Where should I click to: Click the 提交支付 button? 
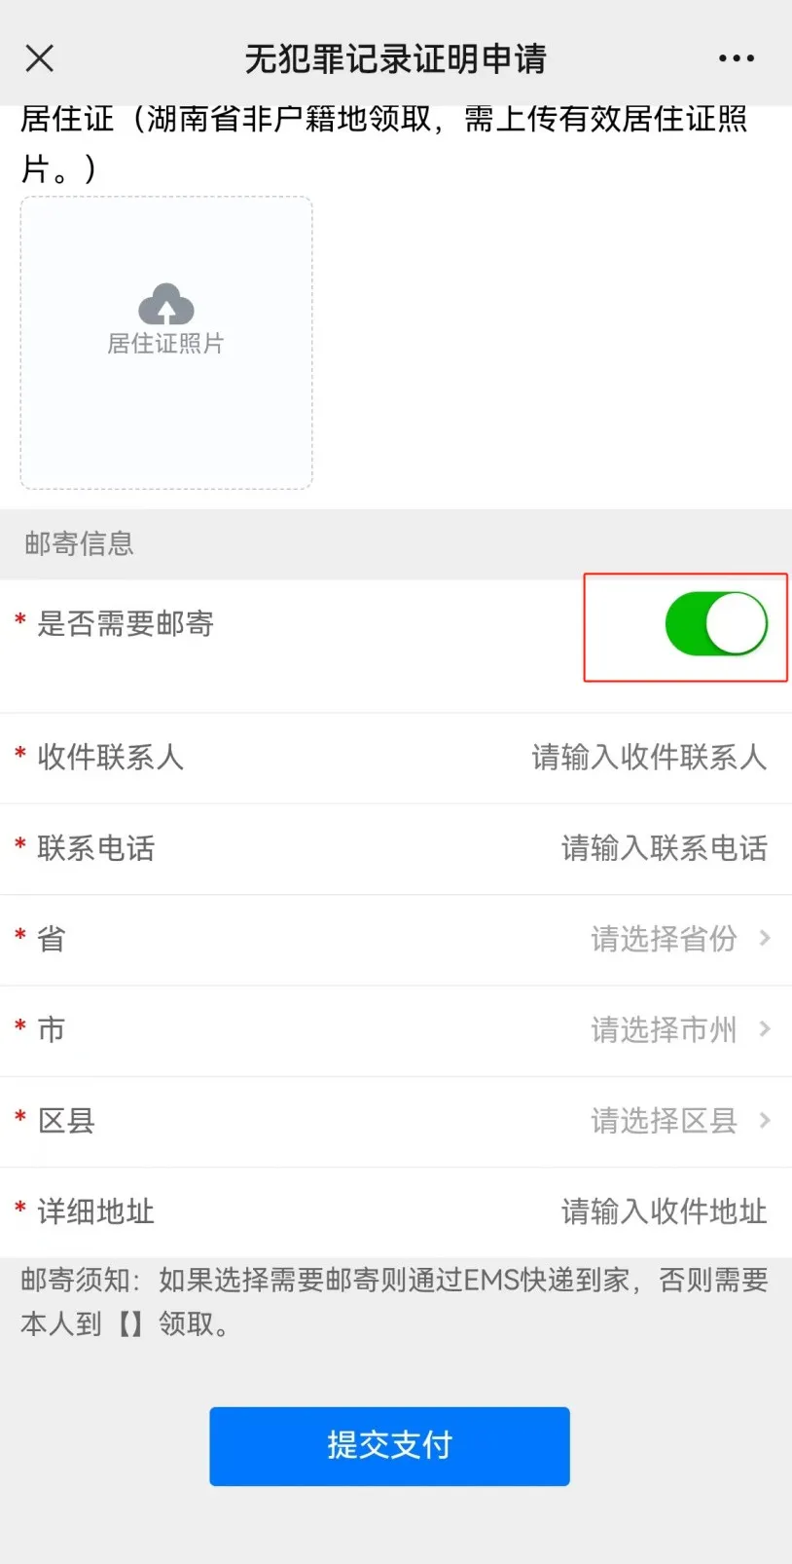pyautogui.click(x=389, y=1445)
